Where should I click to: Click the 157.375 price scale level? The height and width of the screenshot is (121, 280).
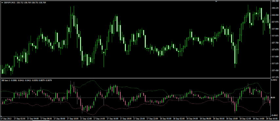tap(275, 77)
